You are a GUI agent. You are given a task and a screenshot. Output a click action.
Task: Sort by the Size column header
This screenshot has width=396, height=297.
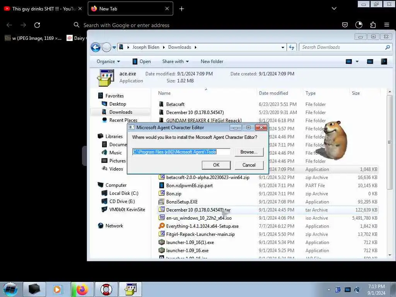[356, 93]
